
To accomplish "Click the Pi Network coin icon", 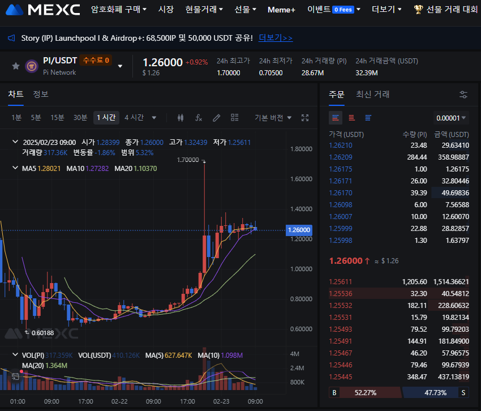I will tap(31, 66).
